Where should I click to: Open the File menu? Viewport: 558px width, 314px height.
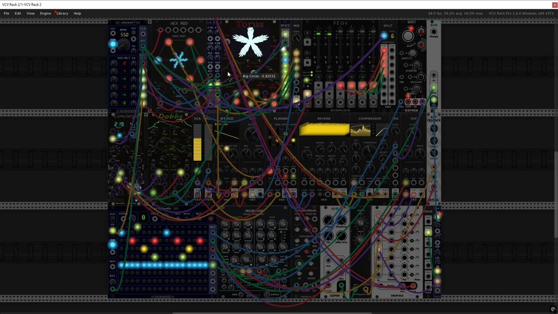pos(7,14)
